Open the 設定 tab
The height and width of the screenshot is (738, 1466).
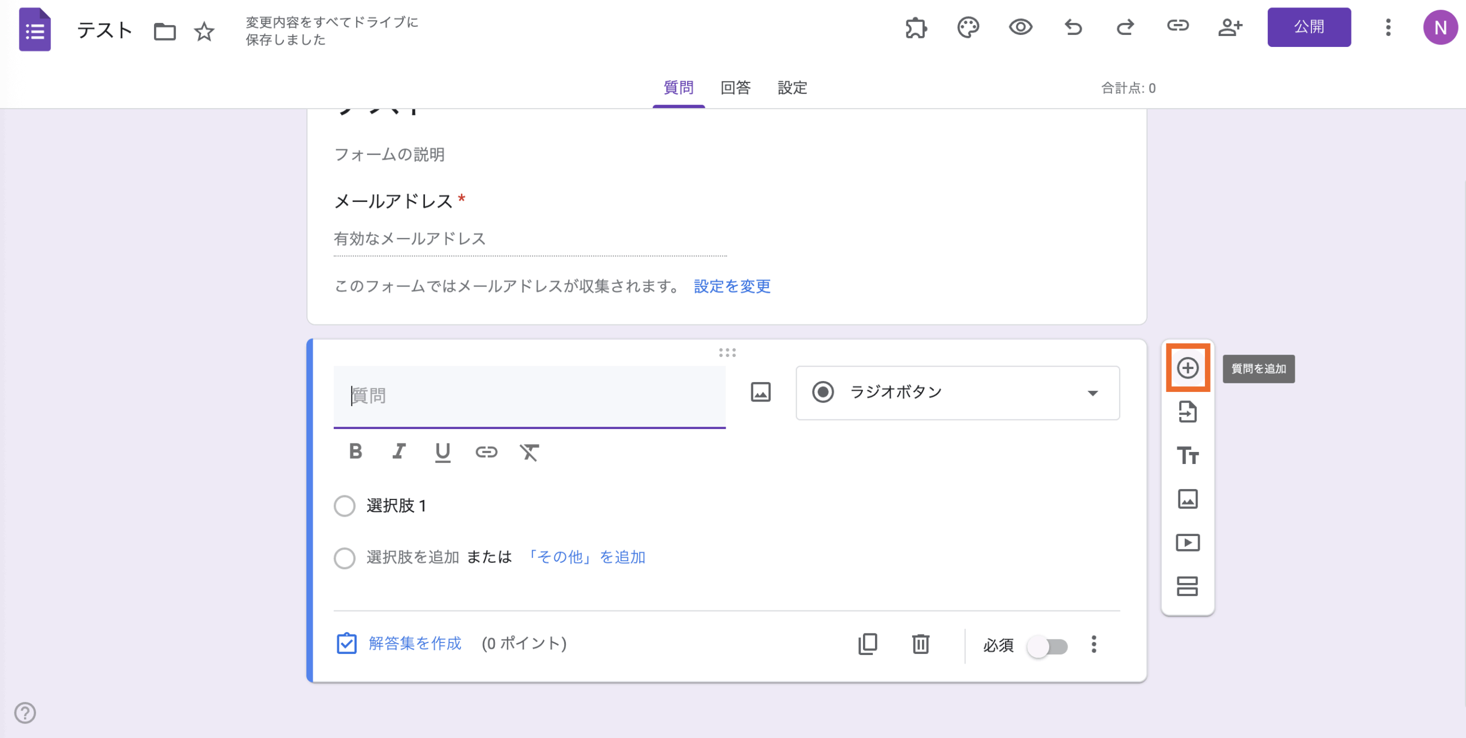[x=792, y=88]
